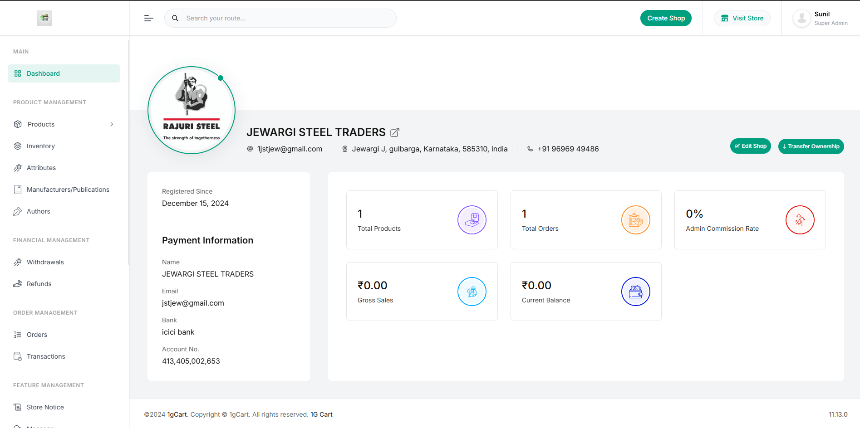
Task: Toggle the sidebar hamburger menu icon
Action: click(148, 18)
